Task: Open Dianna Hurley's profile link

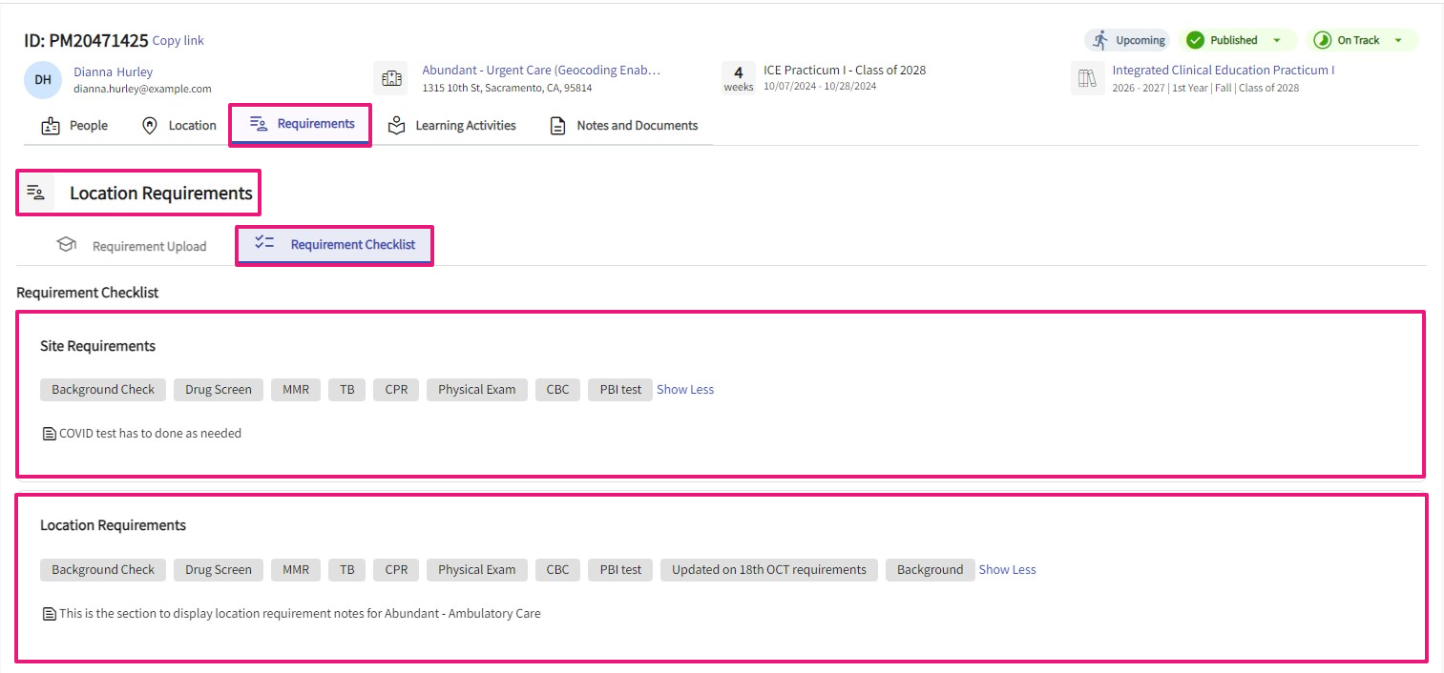Action: [113, 71]
